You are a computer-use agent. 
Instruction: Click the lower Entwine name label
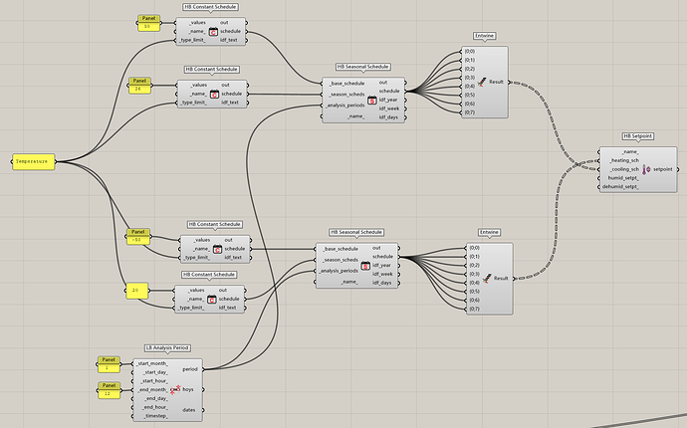(489, 232)
